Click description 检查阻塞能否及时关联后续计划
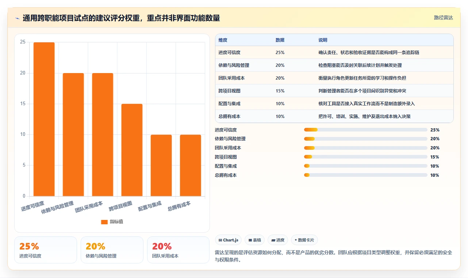 click(x=360, y=65)
